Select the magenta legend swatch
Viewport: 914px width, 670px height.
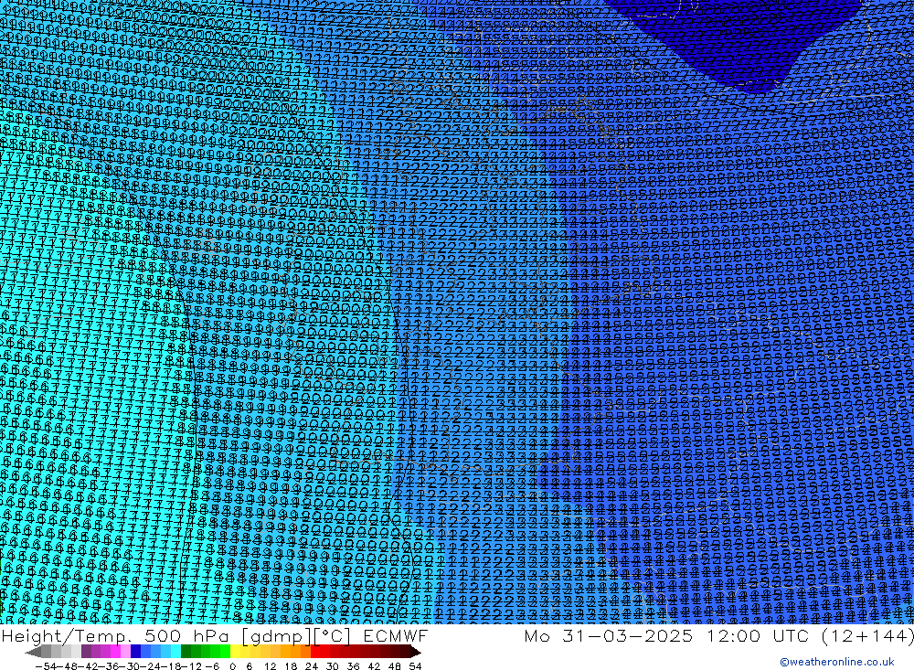pos(115,652)
